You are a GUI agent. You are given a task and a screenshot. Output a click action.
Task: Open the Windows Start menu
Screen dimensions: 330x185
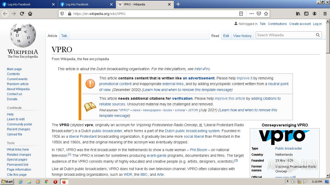click(7, 182)
